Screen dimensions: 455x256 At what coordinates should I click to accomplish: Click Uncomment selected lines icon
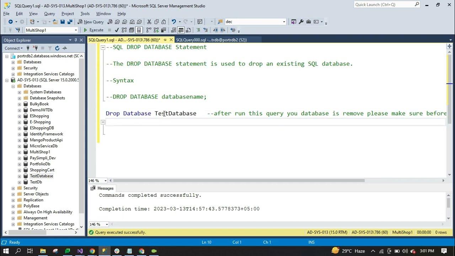click(x=205, y=30)
